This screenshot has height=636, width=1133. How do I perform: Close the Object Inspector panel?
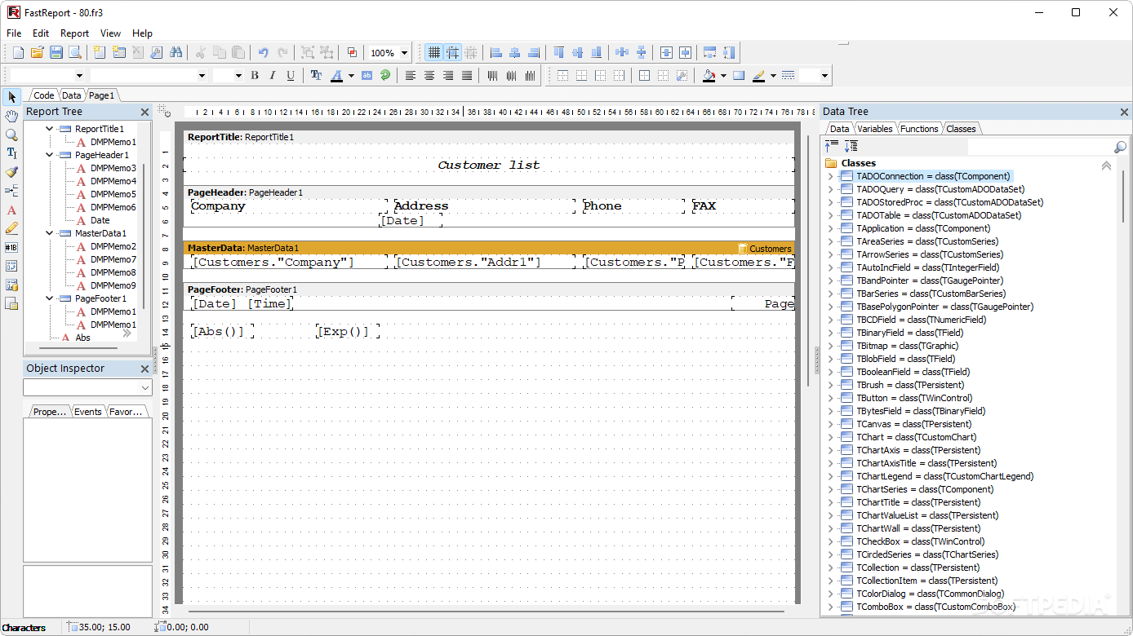[x=144, y=369]
